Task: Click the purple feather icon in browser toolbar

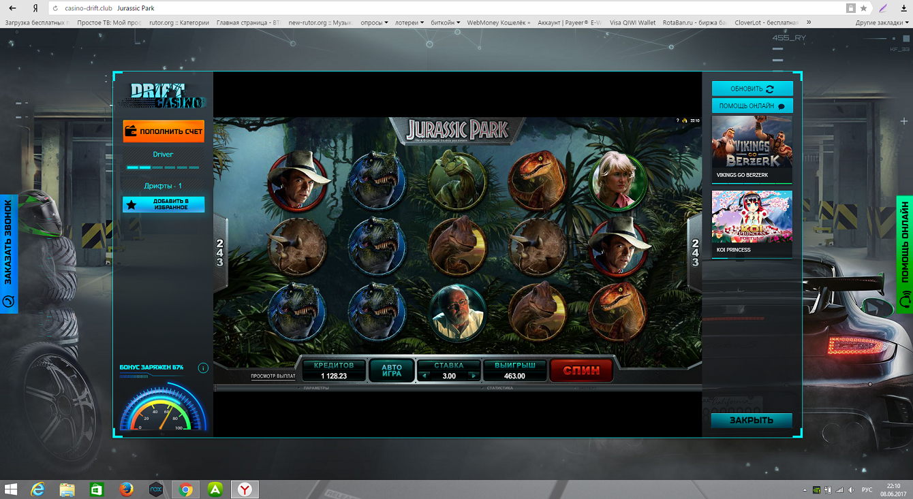Action: click(884, 8)
